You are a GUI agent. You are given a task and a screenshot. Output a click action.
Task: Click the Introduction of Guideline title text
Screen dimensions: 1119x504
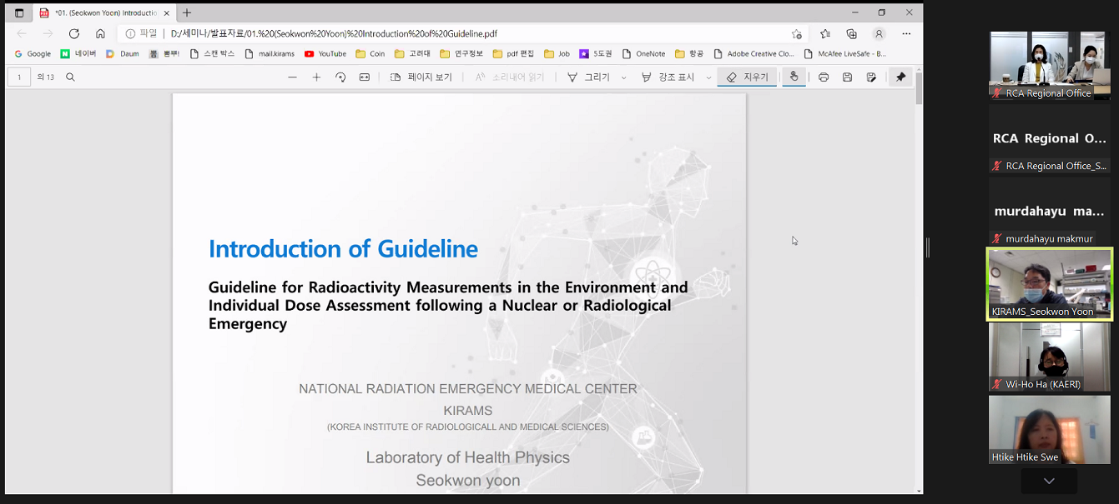pos(343,249)
